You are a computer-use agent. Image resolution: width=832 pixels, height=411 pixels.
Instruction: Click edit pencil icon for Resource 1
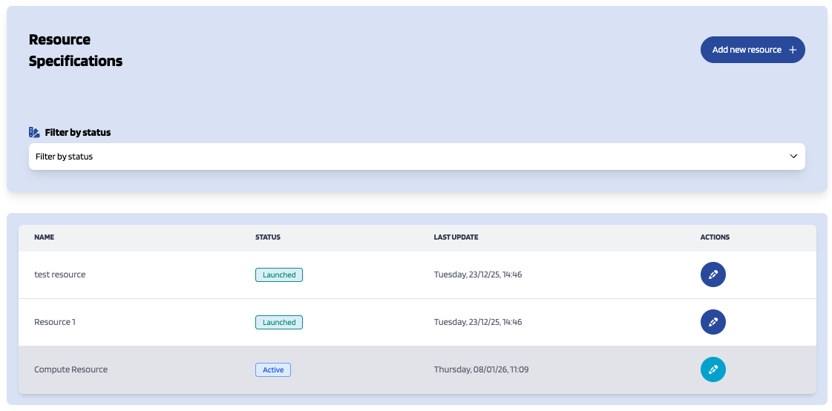point(713,322)
